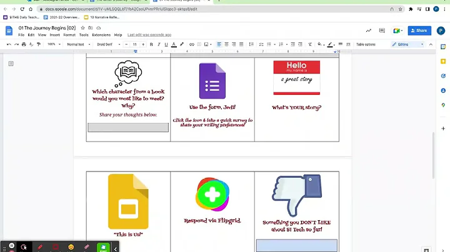Star the document
This screenshot has width=450, height=252.
pos(82,28)
